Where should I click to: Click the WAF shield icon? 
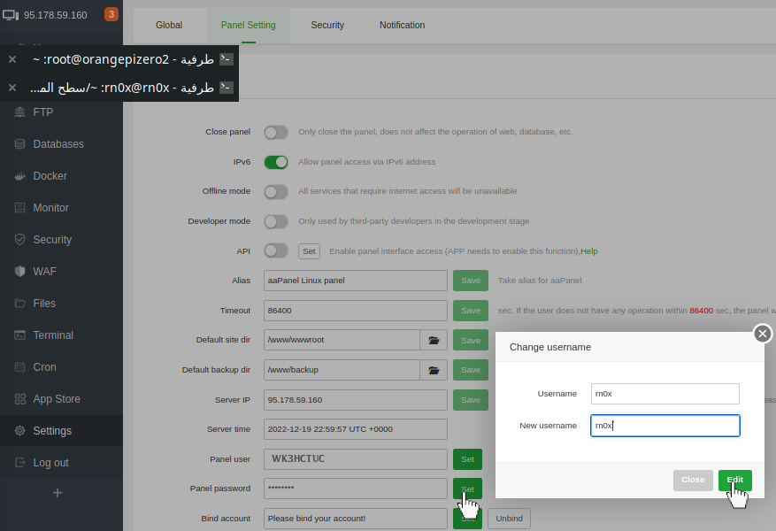click(x=19, y=271)
